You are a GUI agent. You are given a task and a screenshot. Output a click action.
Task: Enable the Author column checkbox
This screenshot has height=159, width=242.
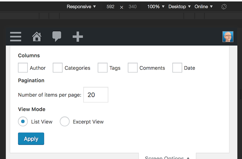(23, 67)
